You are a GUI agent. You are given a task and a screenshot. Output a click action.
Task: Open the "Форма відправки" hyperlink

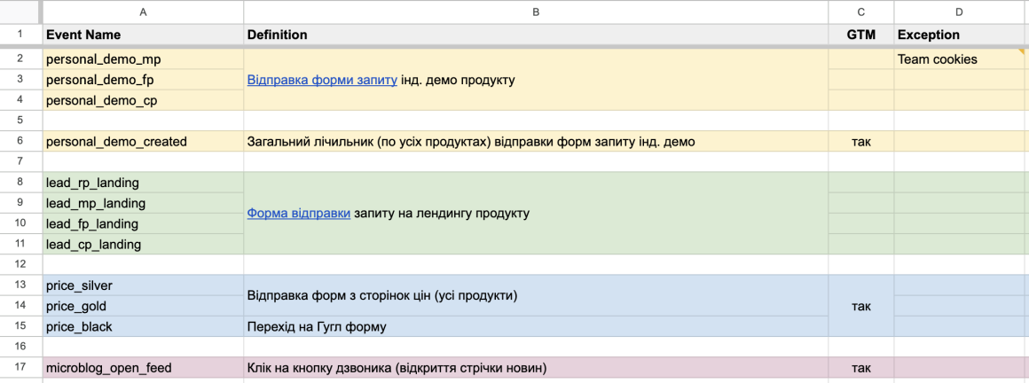(299, 214)
